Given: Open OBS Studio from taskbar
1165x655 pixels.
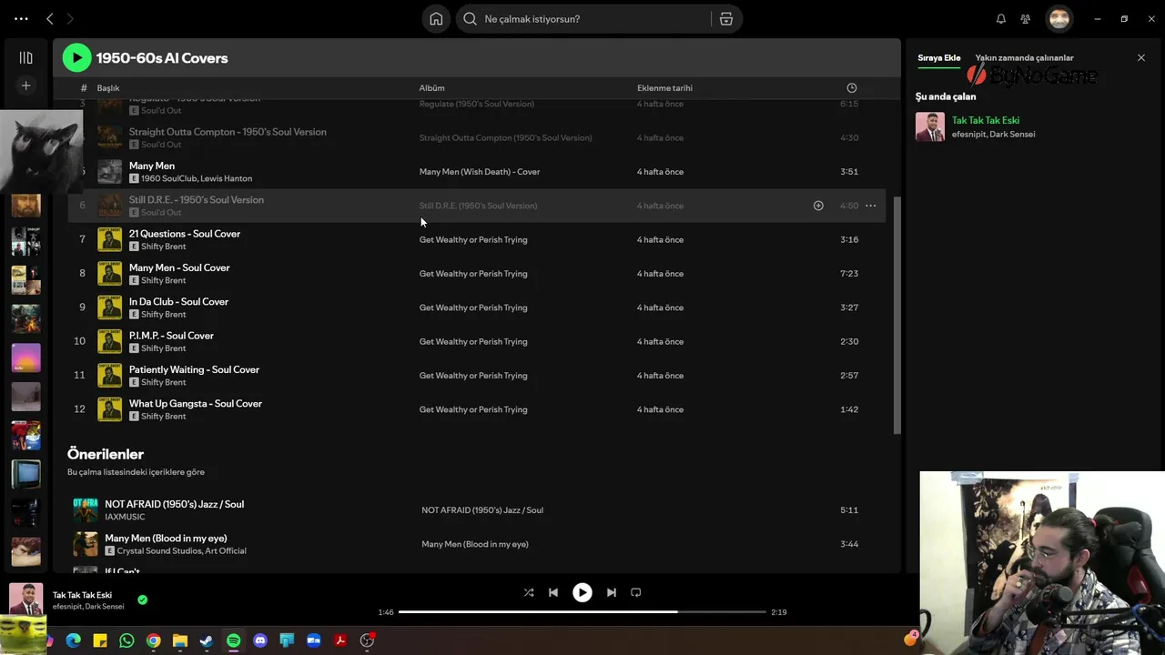Looking at the screenshot, I should coord(367,640).
